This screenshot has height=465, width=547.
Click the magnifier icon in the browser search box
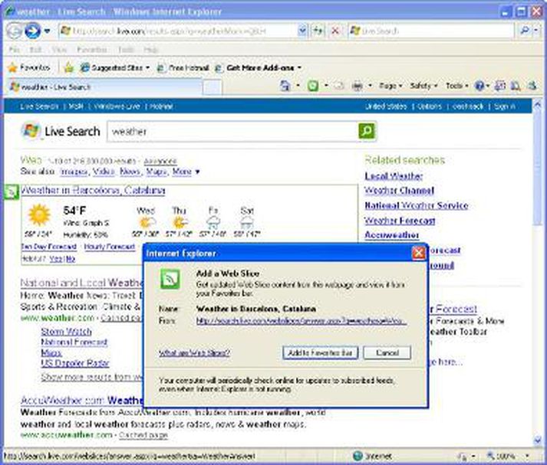pyautogui.click(x=524, y=31)
